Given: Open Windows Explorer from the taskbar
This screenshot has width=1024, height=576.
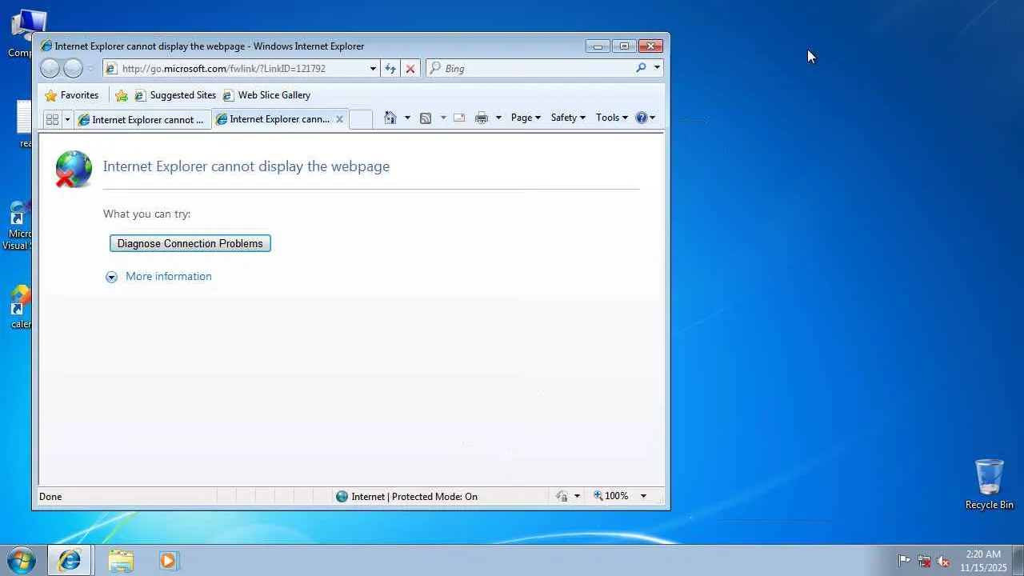Looking at the screenshot, I should click(x=121, y=561).
